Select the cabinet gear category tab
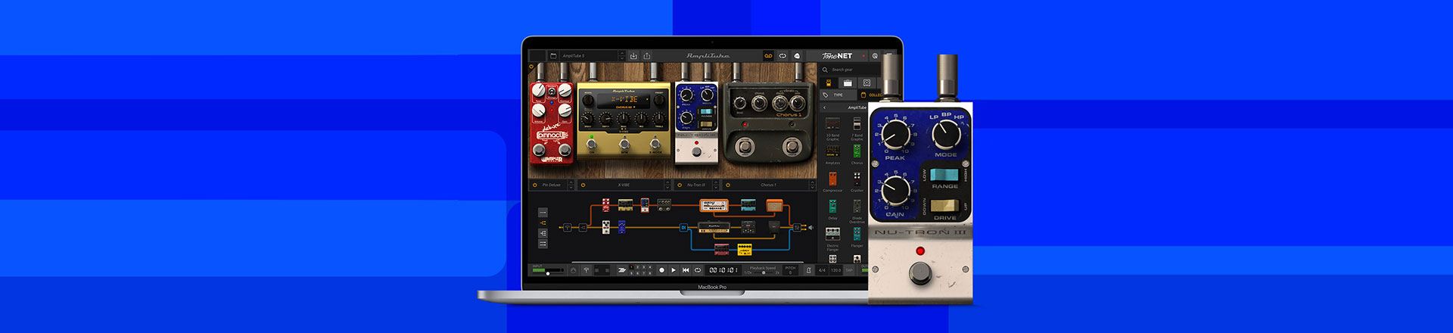The height and width of the screenshot is (333, 1453). [x=867, y=82]
